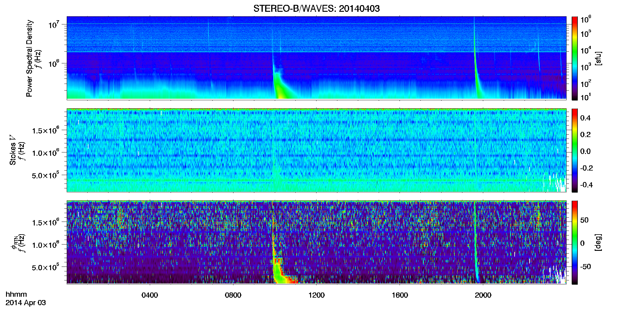Click the 0800 time axis label
Viewport: 633px width, 326px height.
click(233, 295)
